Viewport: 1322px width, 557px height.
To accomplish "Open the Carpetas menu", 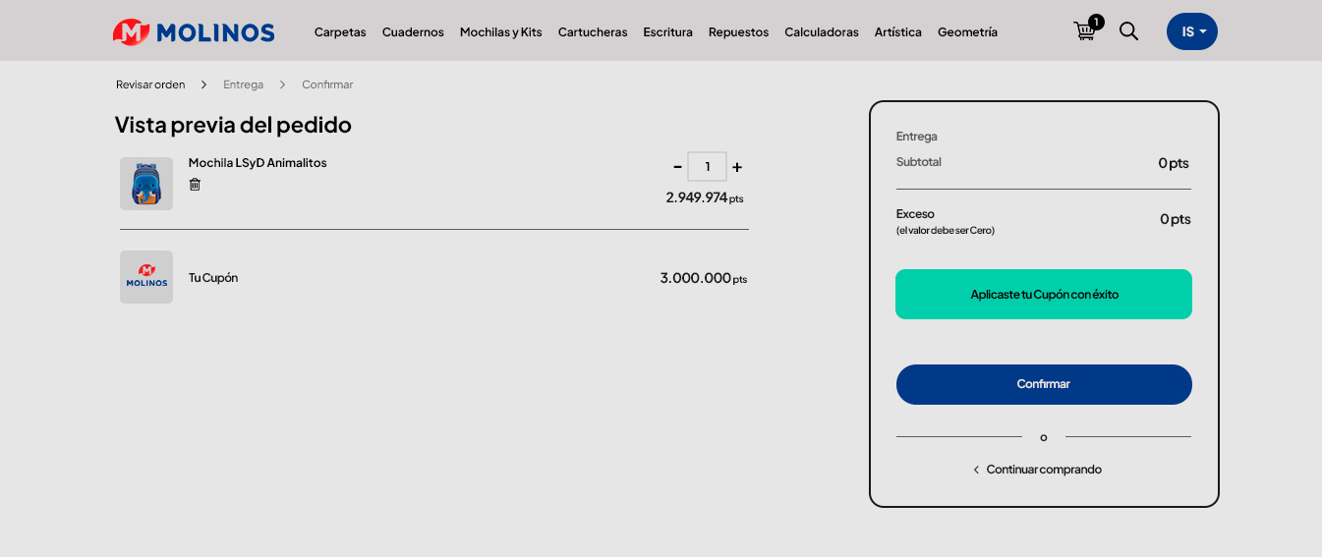I will click(340, 32).
